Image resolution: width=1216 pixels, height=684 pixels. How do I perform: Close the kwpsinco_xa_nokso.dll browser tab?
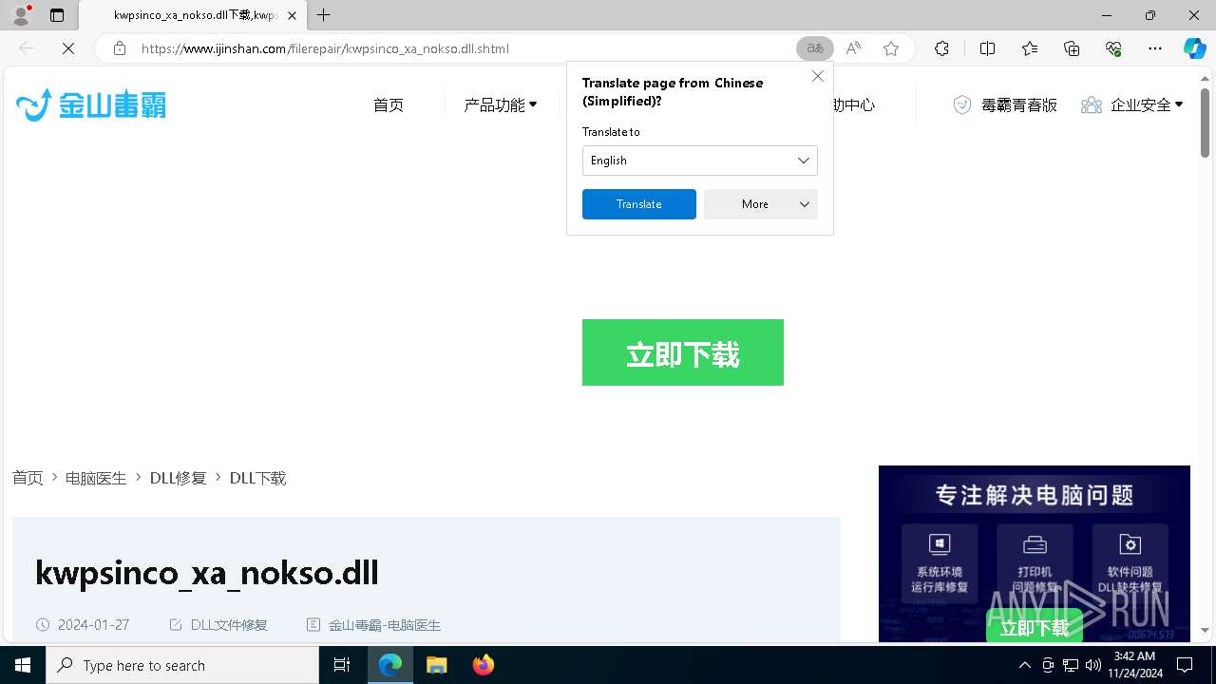(x=292, y=15)
